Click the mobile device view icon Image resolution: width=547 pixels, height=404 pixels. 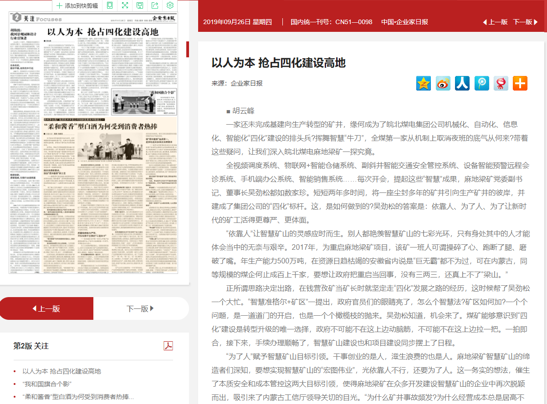pyautogui.click(x=110, y=5)
